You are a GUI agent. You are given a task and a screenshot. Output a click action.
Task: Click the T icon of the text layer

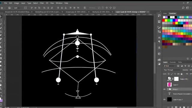pos(169,94)
